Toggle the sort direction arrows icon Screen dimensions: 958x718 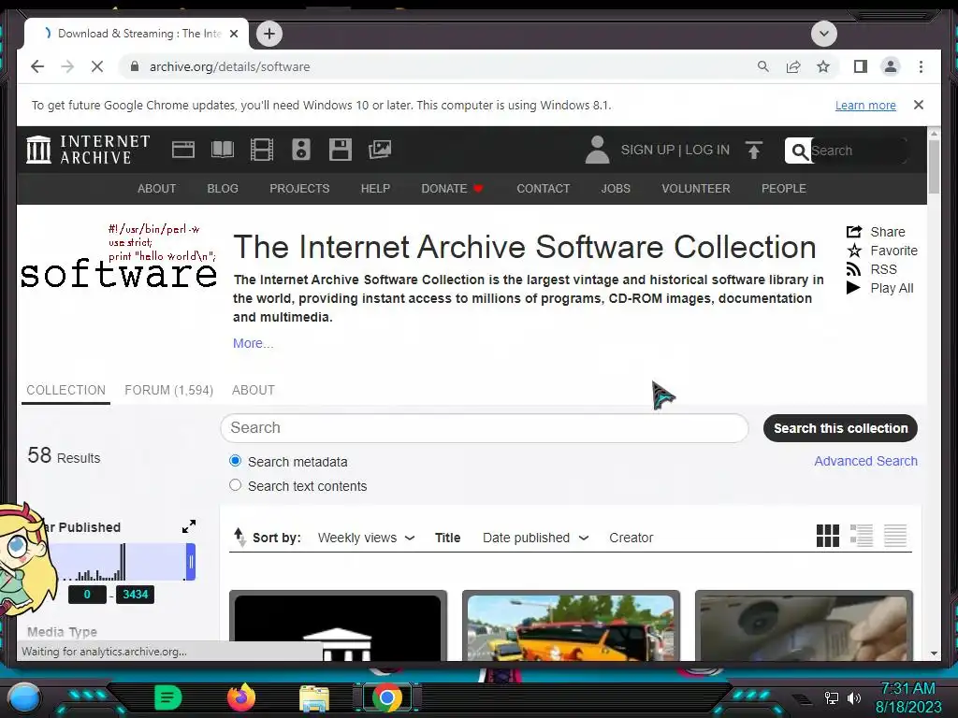(x=240, y=538)
